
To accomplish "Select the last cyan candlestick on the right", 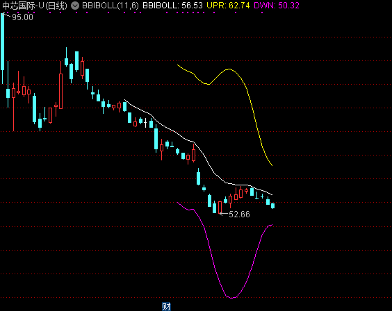I will pos(272,205).
